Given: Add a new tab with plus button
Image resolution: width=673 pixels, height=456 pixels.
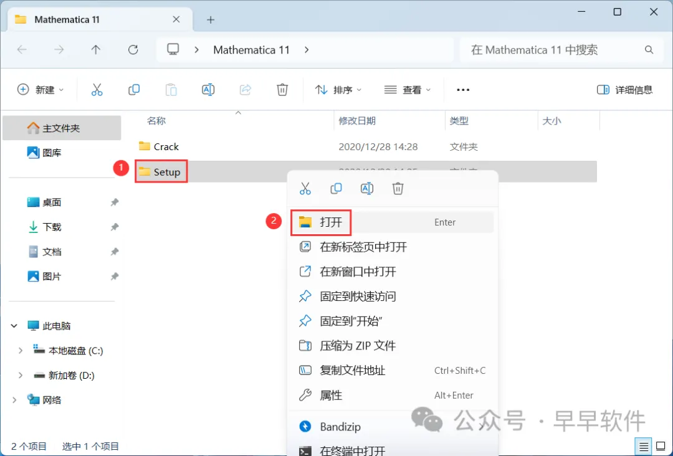Looking at the screenshot, I should [211, 20].
